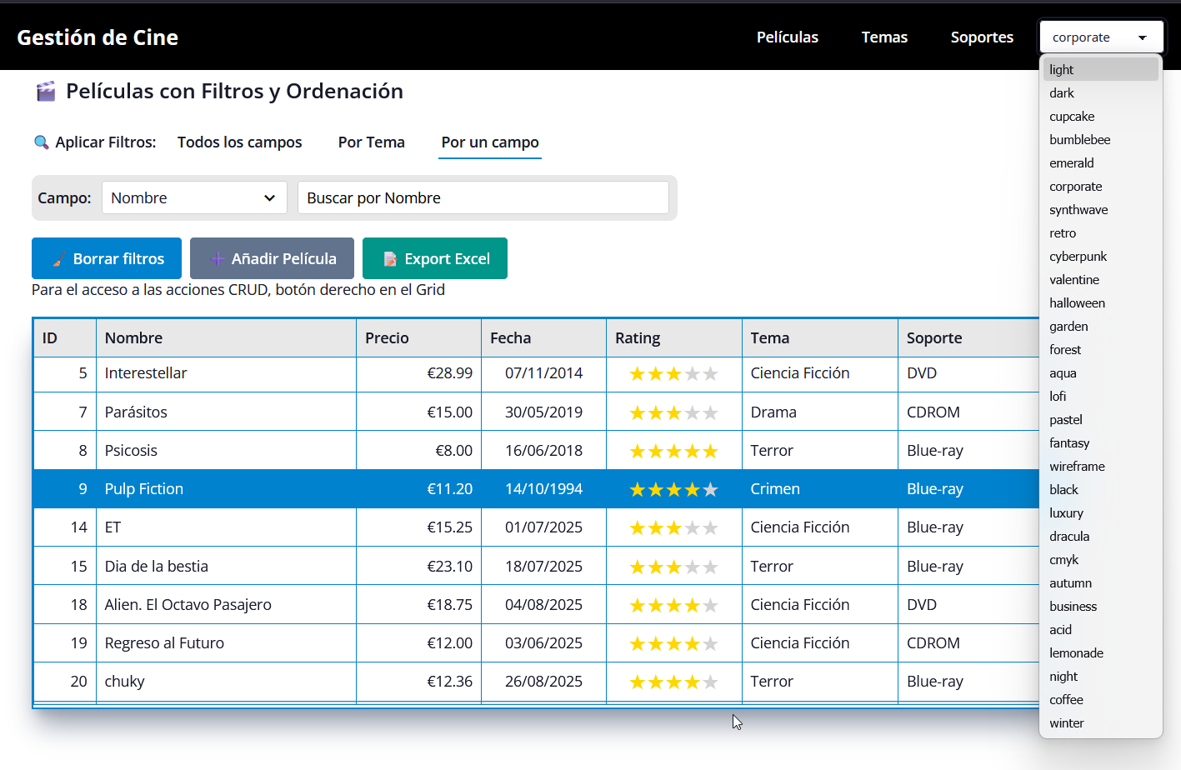Click the magnifying glass filter icon
1181x770 pixels.
point(41,142)
